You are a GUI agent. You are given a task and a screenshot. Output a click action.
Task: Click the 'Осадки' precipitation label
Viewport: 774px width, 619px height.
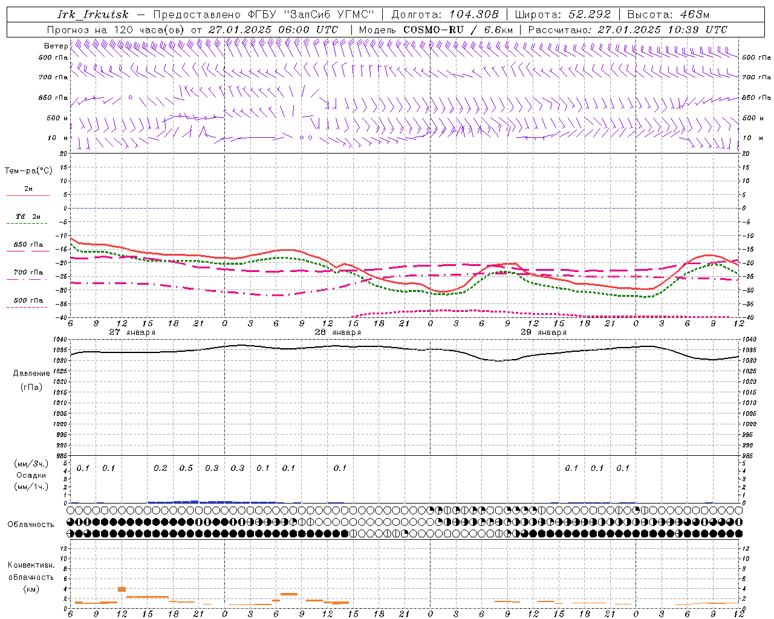31,475
